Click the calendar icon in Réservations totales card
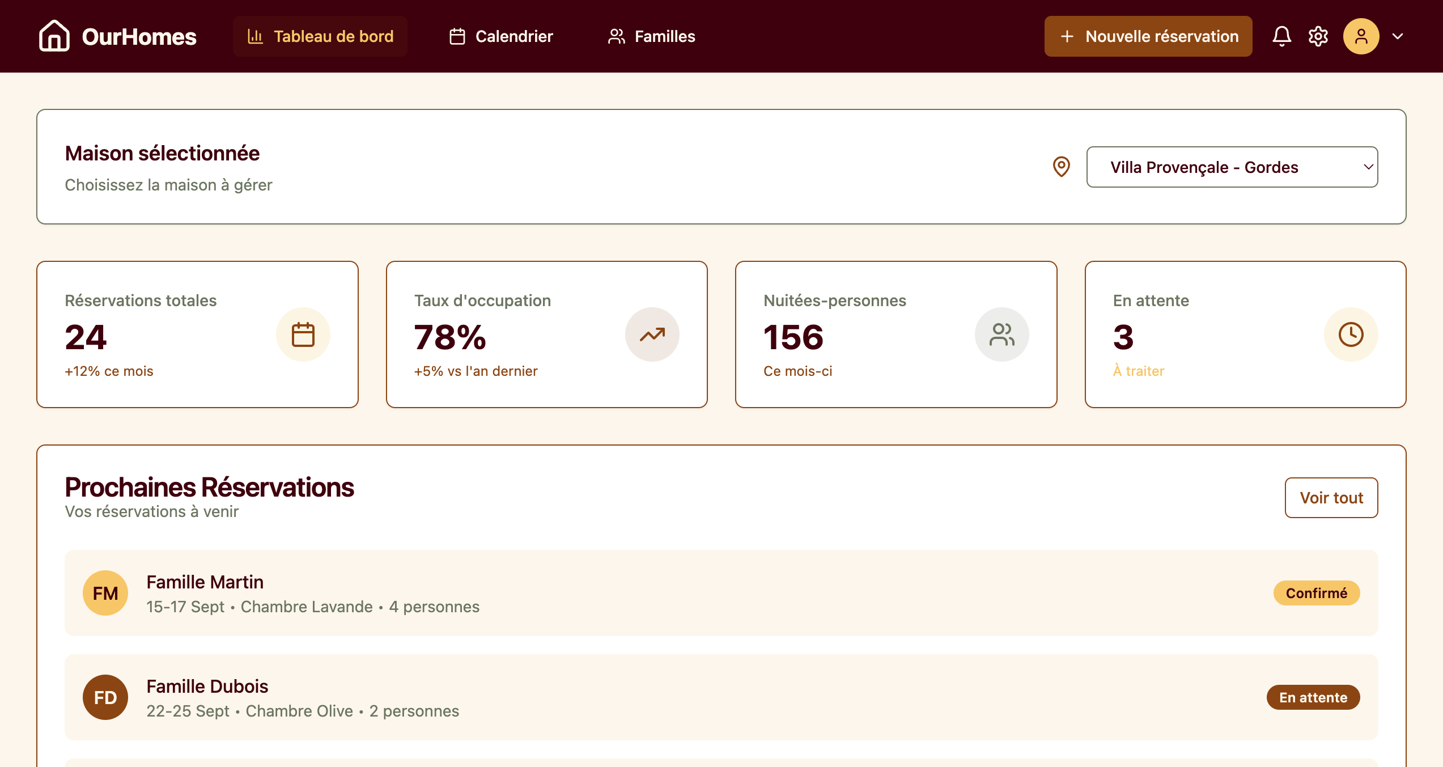 pyautogui.click(x=303, y=334)
